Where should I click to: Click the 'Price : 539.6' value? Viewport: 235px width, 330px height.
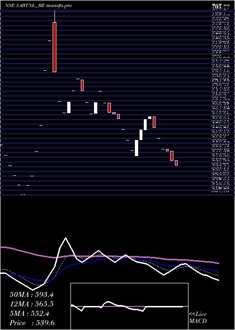coord(32,323)
